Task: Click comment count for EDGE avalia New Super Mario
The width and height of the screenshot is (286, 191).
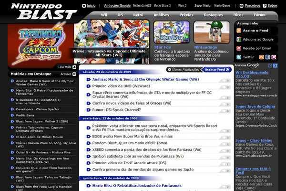Action: tap(225, 138)
